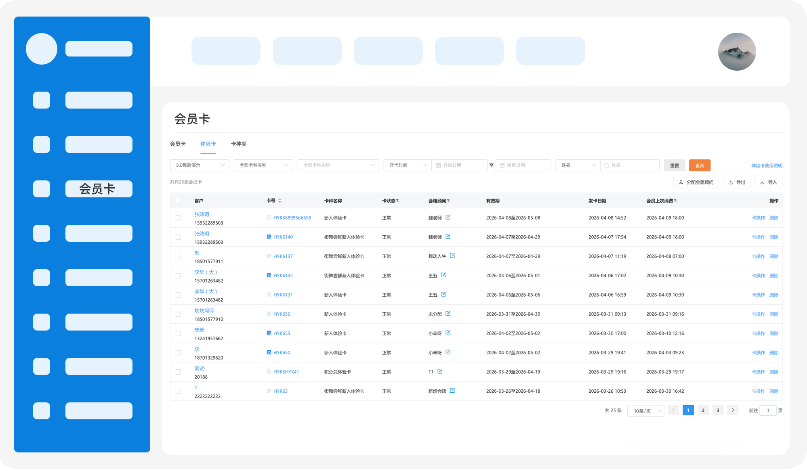Click the card icon beside HYK6137
The image size is (807, 471).
pos(269,256)
